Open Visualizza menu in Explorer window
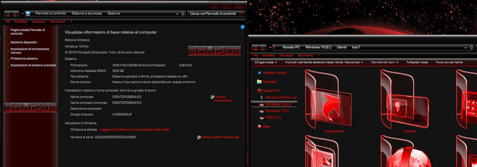477x167 pixels. pos(286,56)
